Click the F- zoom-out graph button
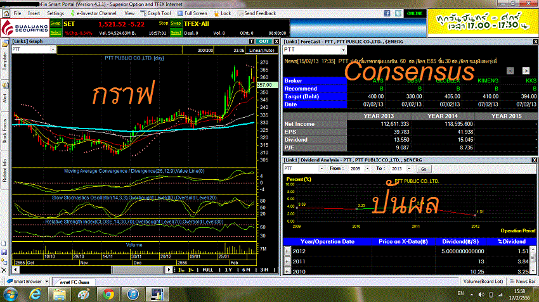The image size is (539, 302). pos(191,270)
